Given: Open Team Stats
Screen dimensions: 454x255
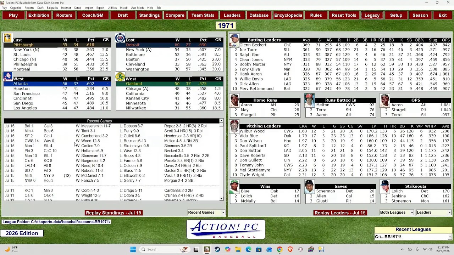Looking at the screenshot, I should coord(203,15).
